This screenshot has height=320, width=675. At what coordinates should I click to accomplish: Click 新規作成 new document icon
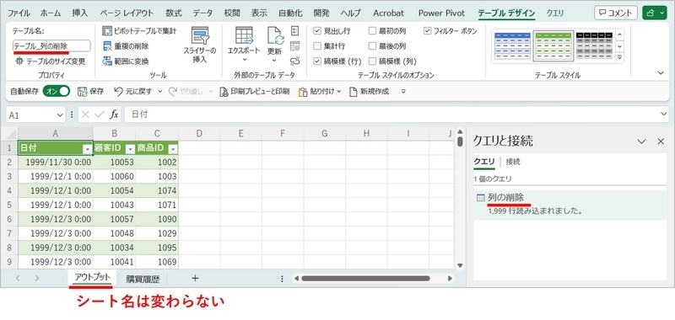pyautogui.click(x=354, y=92)
